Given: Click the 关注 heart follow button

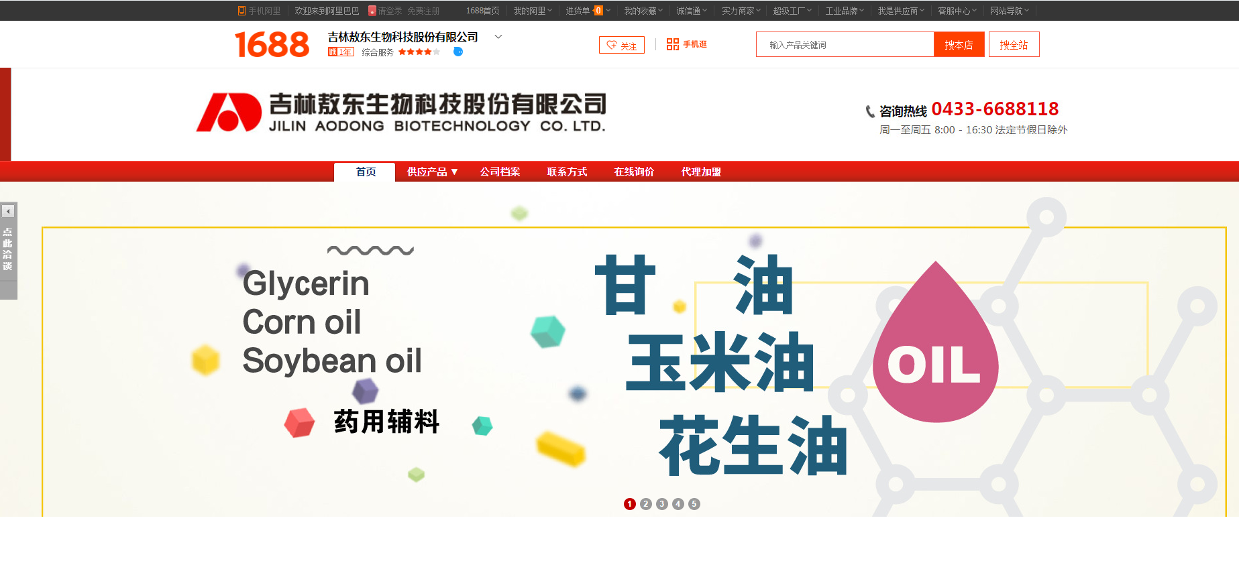Looking at the screenshot, I should coord(622,45).
